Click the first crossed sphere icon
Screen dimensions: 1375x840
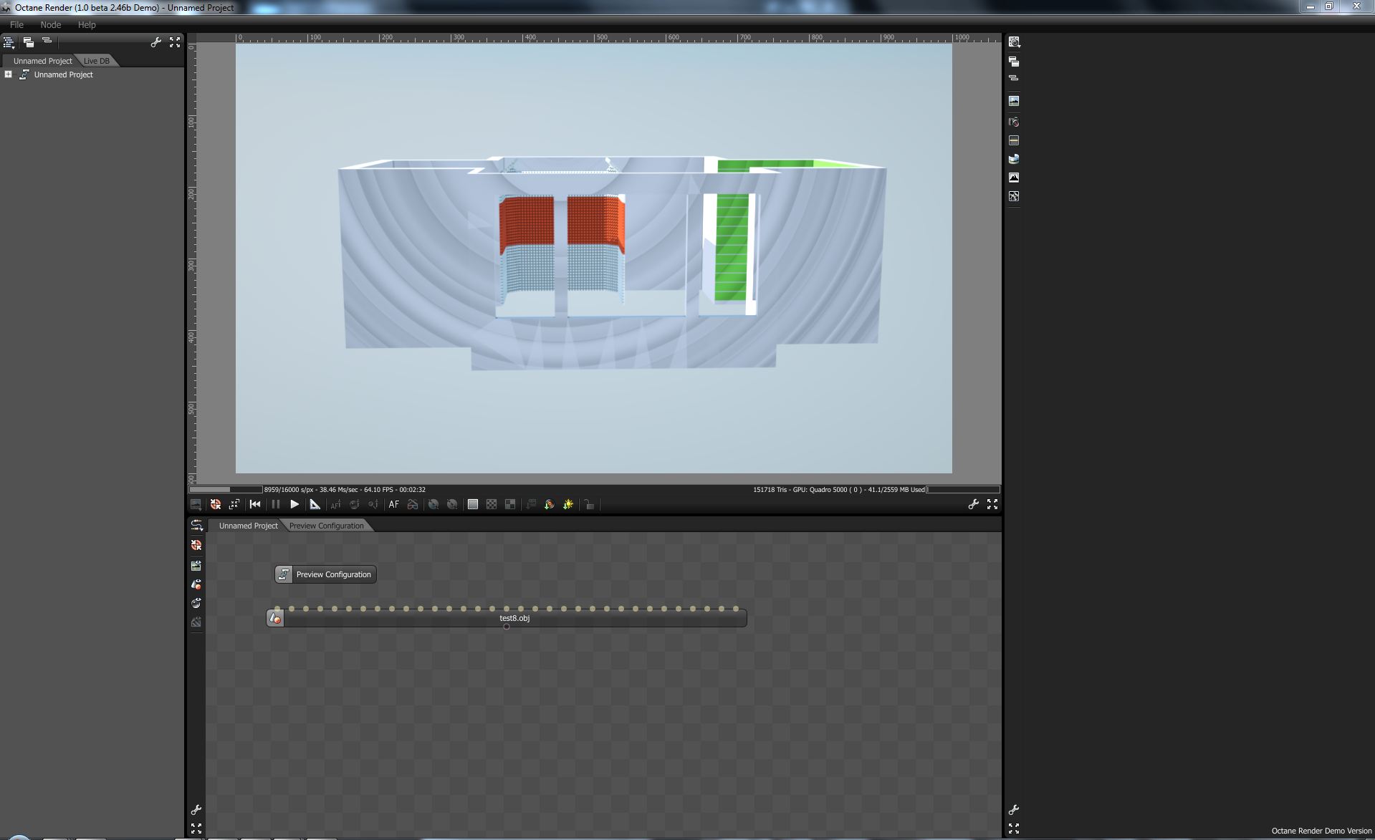tap(433, 505)
